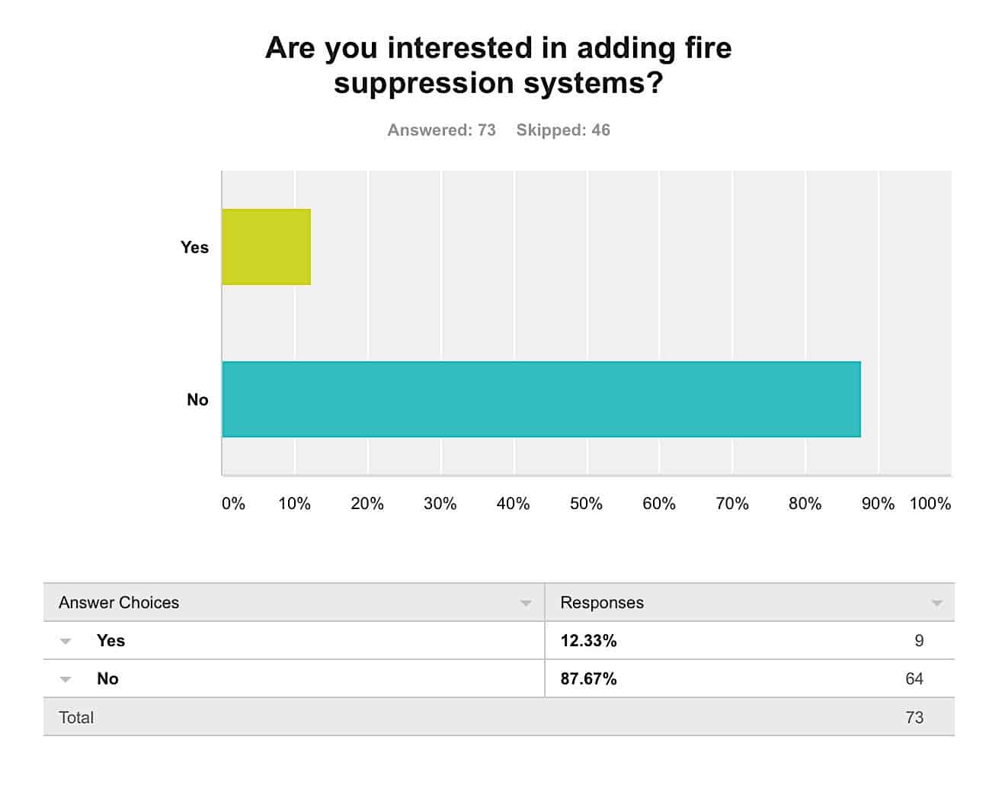986x785 pixels.
Task: Click the Total row in table
Action: coord(76,717)
